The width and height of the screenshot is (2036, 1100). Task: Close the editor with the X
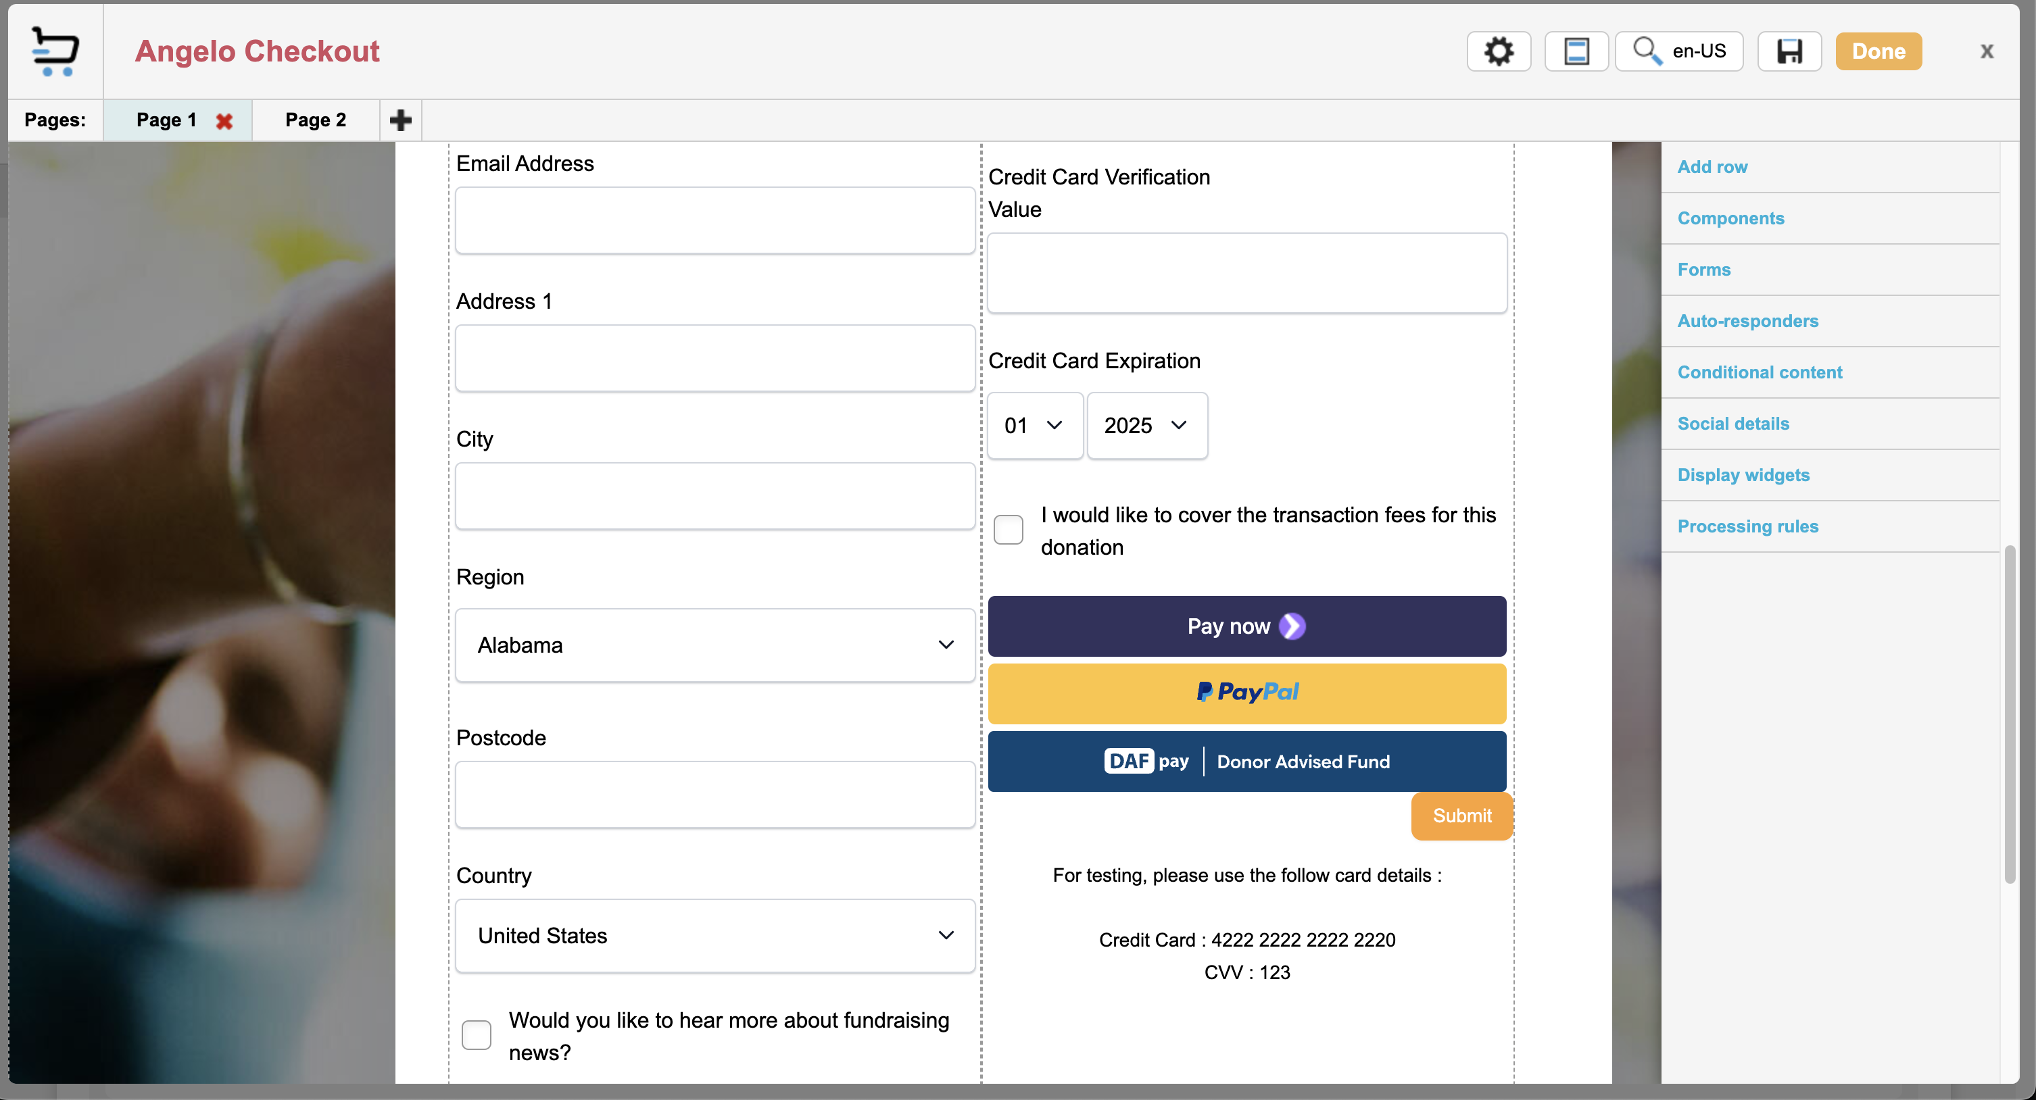point(1986,51)
